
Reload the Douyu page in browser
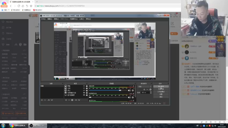19,6
